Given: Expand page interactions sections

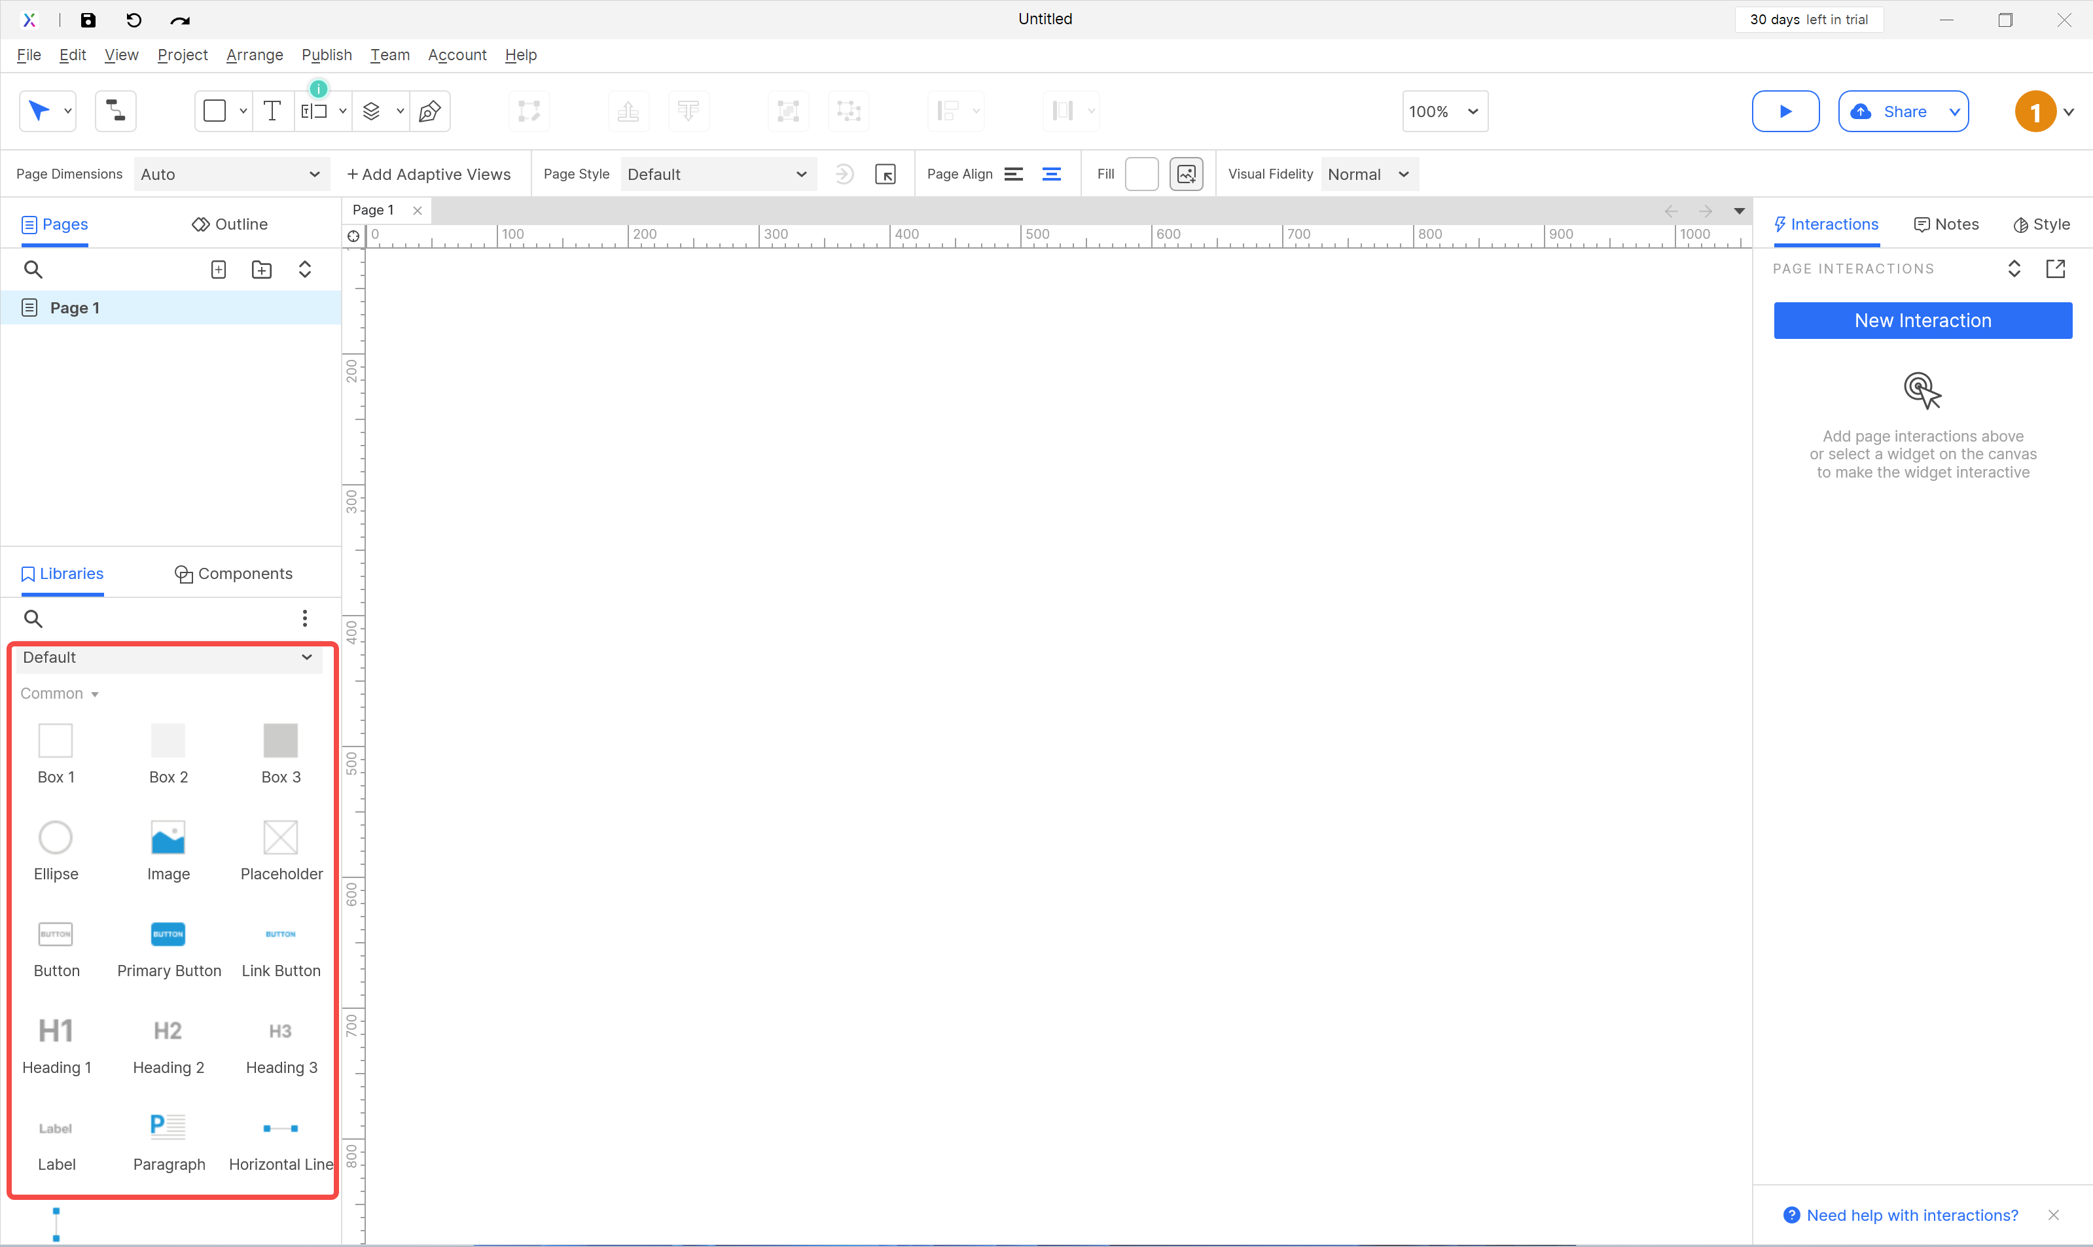Looking at the screenshot, I should (x=2014, y=269).
